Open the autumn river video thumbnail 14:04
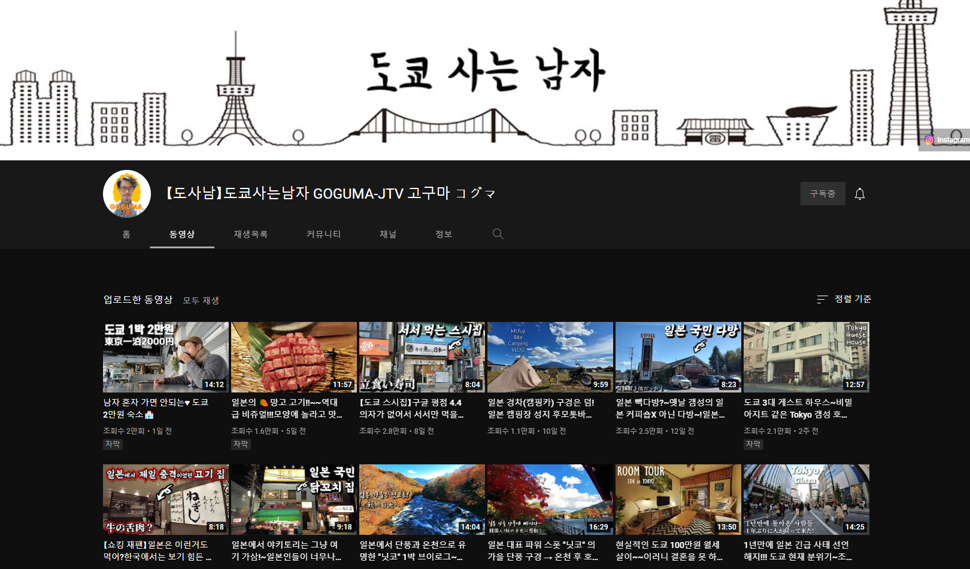This screenshot has width=970, height=569. [x=422, y=500]
